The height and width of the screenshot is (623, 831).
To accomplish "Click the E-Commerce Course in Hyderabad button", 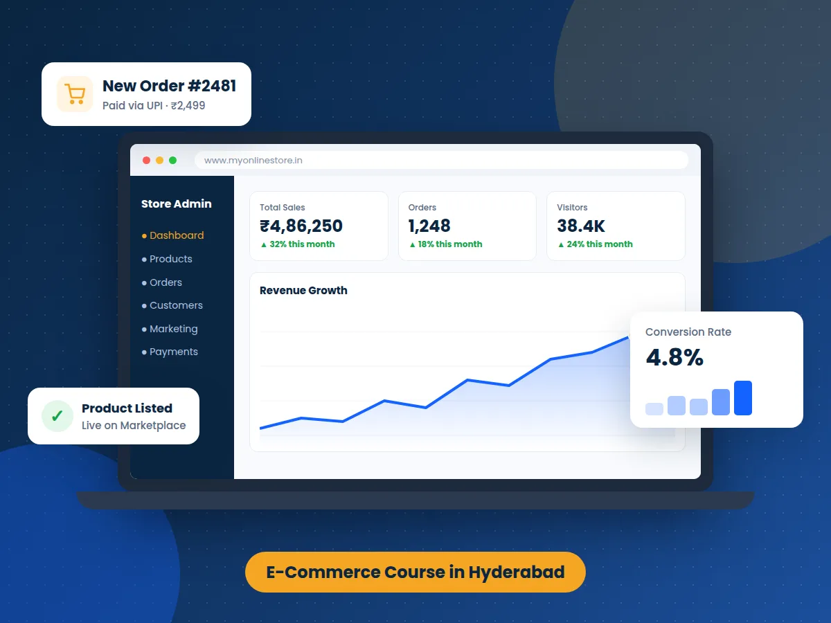I will click(x=415, y=572).
